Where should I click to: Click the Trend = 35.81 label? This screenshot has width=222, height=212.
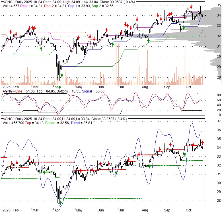(x=81, y=123)
